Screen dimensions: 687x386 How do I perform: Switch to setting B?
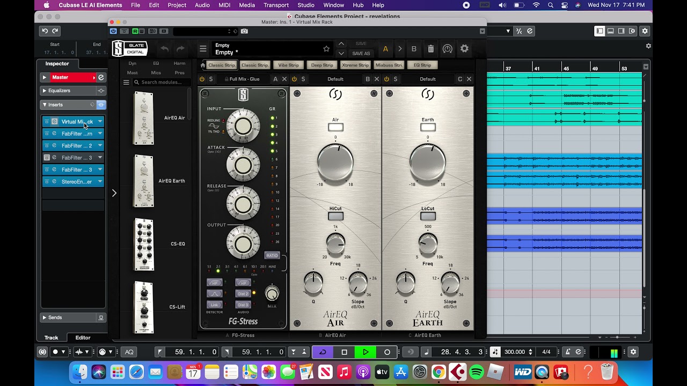coord(414,49)
